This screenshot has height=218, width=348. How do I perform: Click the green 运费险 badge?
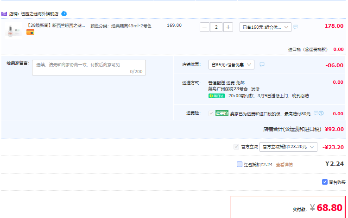[221, 113]
